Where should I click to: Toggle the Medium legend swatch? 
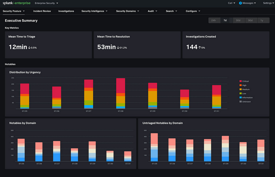pyautogui.click(x=241, y=89)
